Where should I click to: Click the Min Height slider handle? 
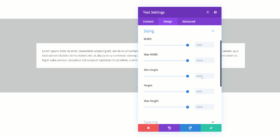[187, 76]
